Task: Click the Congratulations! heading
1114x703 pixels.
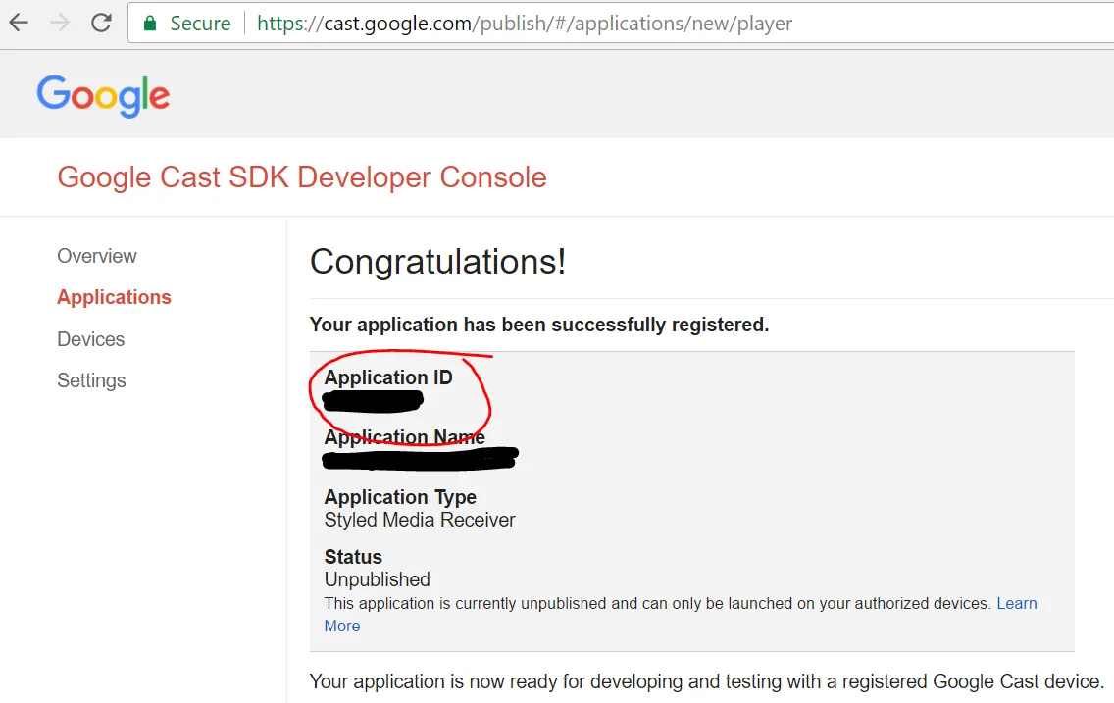Action: click(x=437, y=262)
